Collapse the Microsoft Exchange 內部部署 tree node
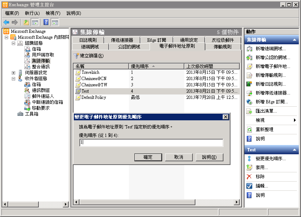The image size is (301, 217). pos(7,37)
